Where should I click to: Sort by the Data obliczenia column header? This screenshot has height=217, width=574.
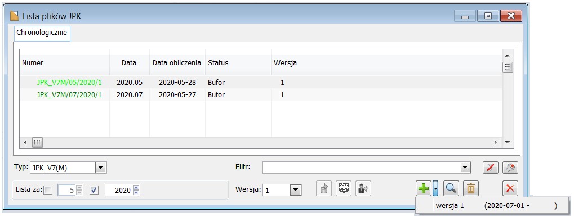tap(177, 63)
